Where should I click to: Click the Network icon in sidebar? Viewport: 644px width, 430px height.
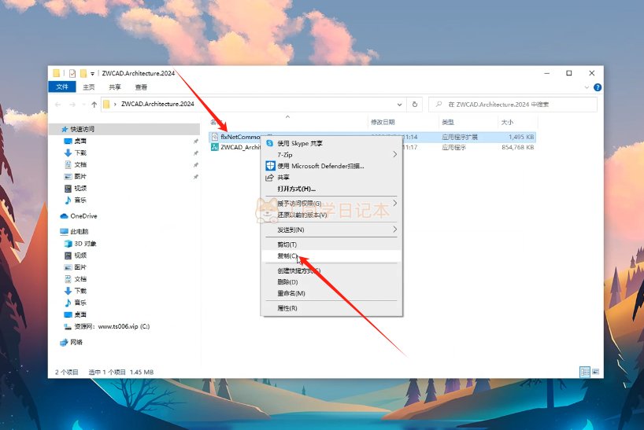64,342
